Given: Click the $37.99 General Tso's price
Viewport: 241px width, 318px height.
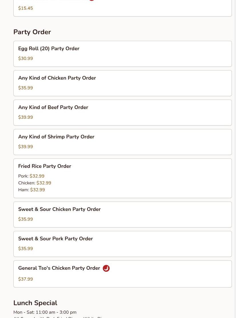Looking at the screenshot, I should (x=25, y=279).
